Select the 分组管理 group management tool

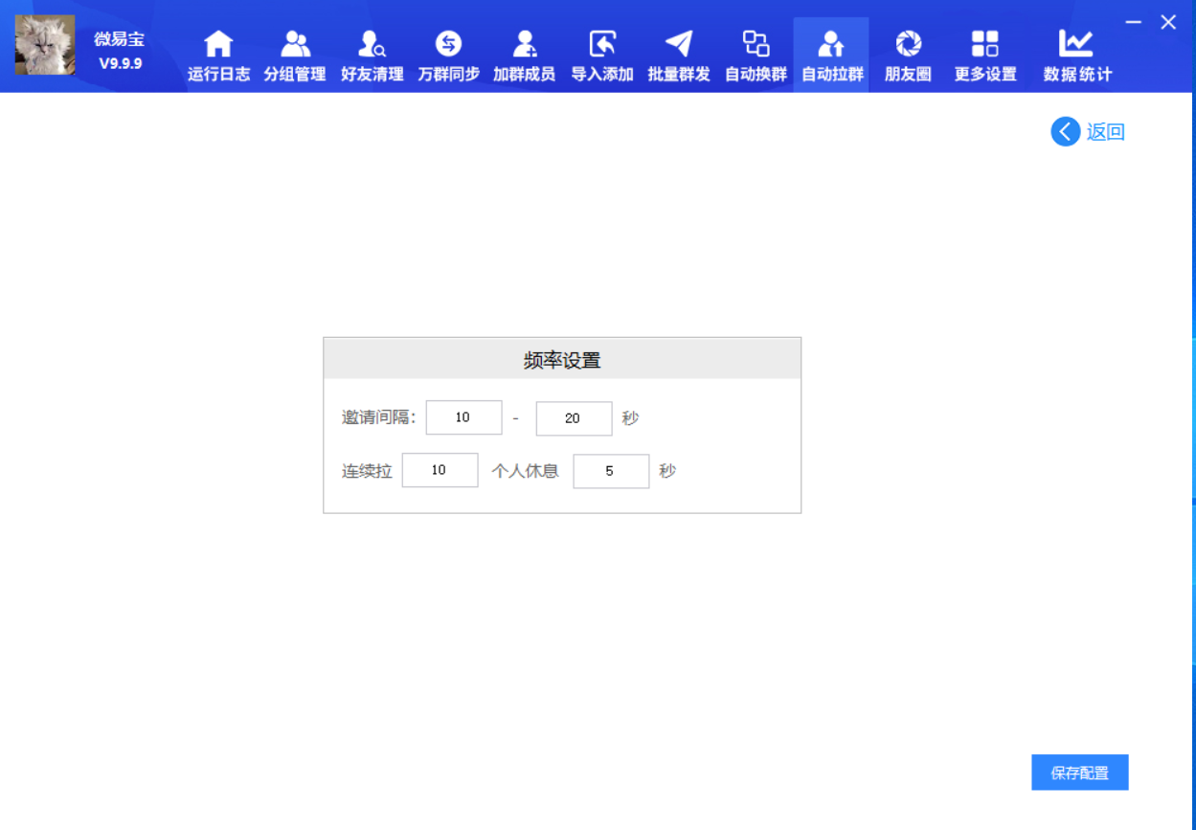294,53
